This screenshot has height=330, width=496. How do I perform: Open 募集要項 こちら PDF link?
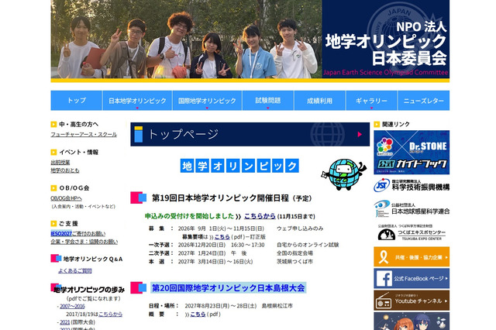(x=222, y=237)
